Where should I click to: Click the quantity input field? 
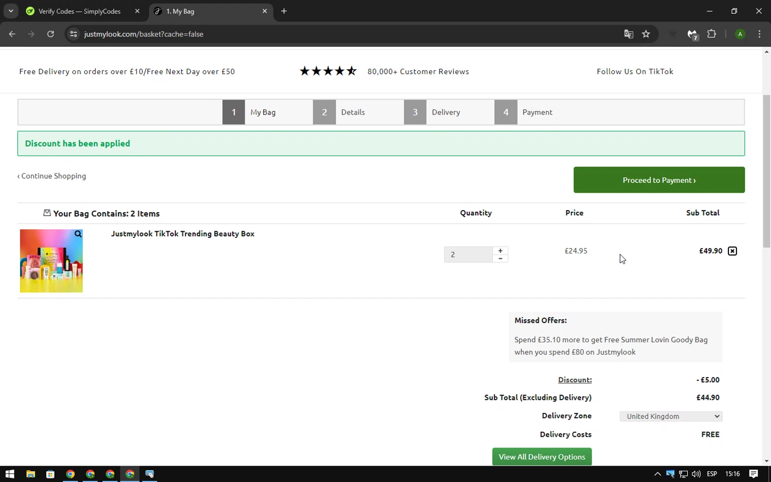[x=468, y=254]
